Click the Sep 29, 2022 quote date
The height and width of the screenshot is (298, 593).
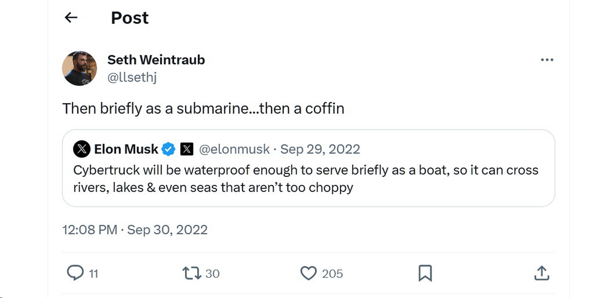click(320, 149)
